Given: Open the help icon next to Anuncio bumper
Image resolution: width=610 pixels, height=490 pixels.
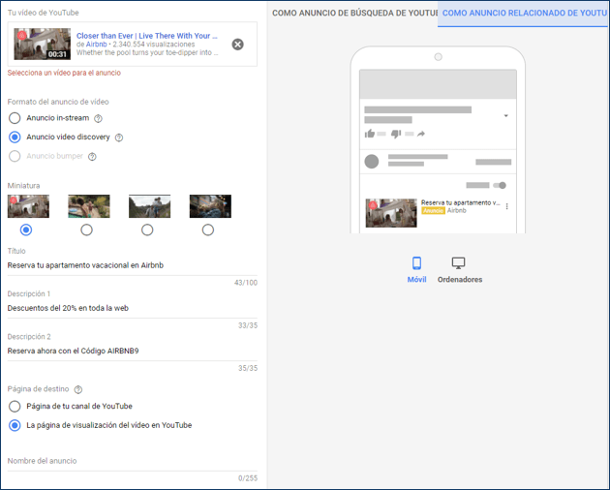Looking at the screenshot, I should [x=92, y=157].
